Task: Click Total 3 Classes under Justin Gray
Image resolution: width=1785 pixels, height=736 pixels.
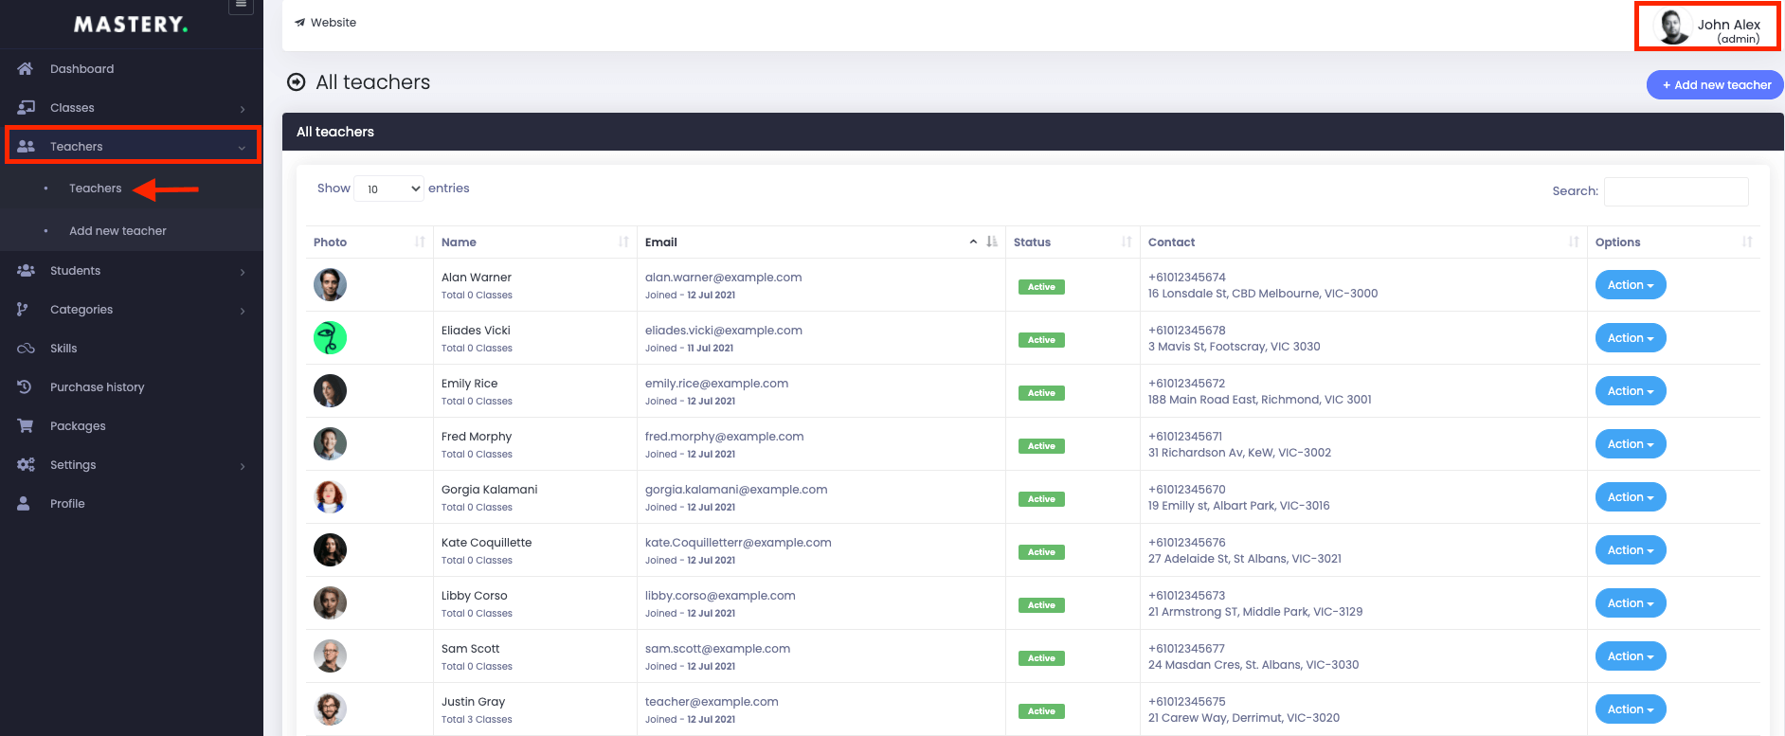Action: [x=477, y=720]
